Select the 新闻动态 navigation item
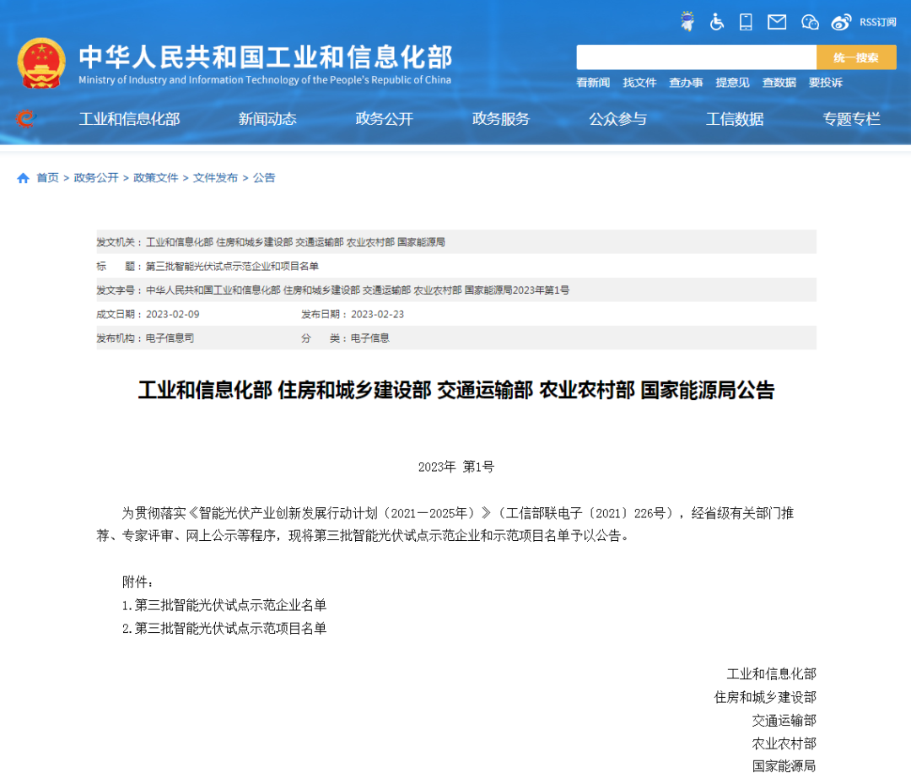Screen dimensions: 911x773 coord(267,119)
